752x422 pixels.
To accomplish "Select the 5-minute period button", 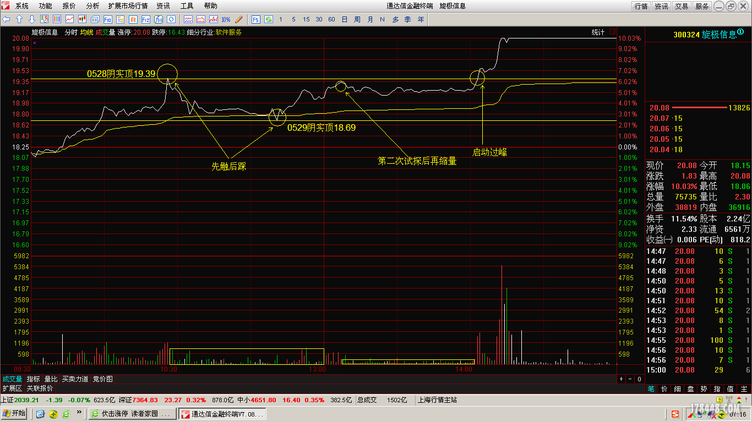I will [293, 19].
